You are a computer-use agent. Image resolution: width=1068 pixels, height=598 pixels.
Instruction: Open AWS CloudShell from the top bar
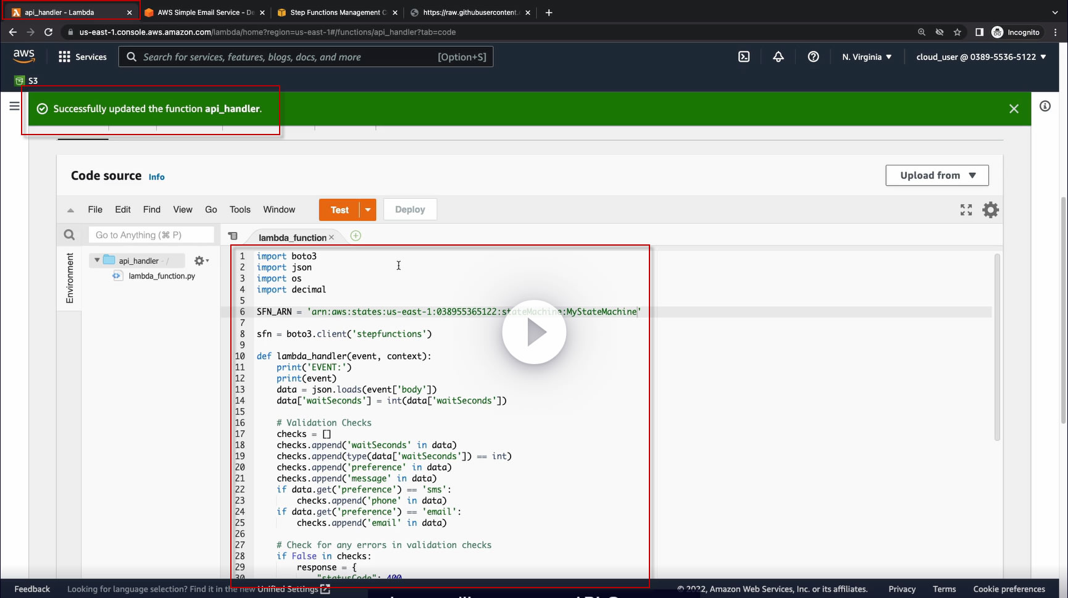(x=744, y=57)
